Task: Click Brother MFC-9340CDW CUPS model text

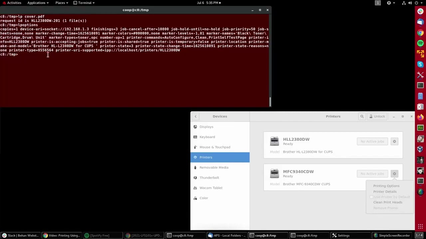Action: click(x=307, y=184)
